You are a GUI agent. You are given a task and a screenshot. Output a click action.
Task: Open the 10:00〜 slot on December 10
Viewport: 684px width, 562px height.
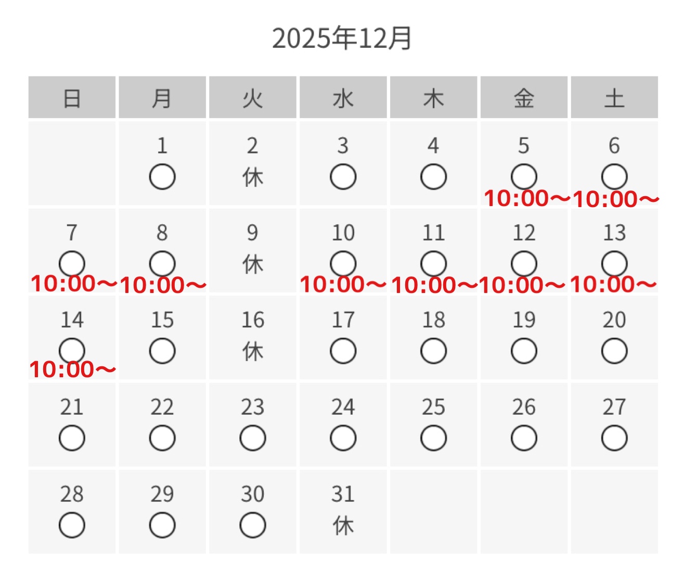343,285
